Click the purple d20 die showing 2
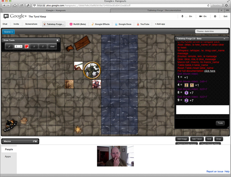The image size is (231, 177). click(x=186, y=101)
